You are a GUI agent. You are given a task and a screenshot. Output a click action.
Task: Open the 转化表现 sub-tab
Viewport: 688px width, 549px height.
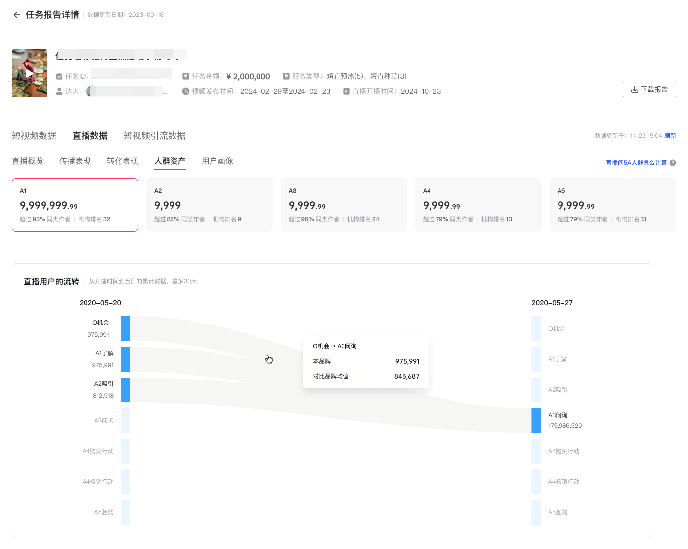123,161
